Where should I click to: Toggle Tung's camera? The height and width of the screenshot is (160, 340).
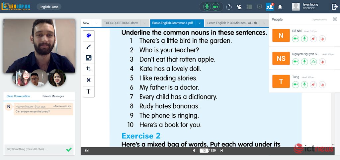point(295,84)
